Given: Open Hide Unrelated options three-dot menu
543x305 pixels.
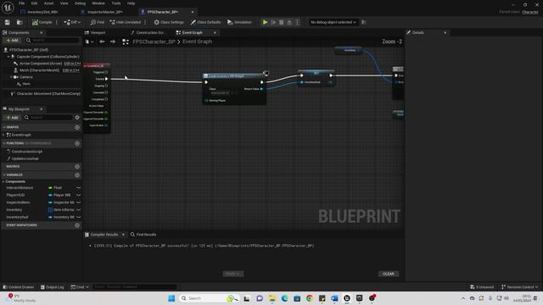Looking at the screenshot, I should [x=145, y=22].
